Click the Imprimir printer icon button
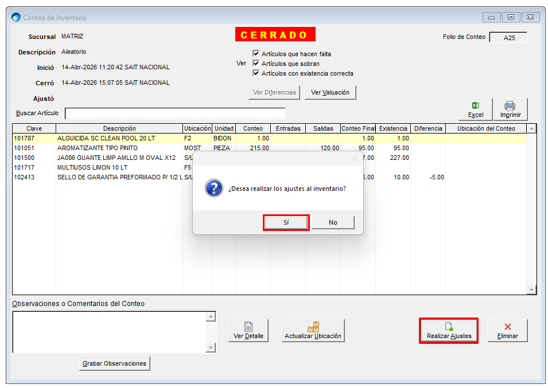This screenshot has width=548, height=388. click(510, 109)
